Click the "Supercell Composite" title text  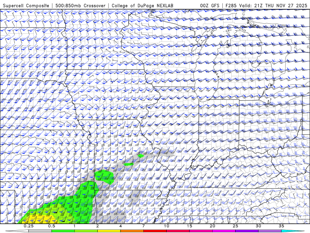[26, 5]
